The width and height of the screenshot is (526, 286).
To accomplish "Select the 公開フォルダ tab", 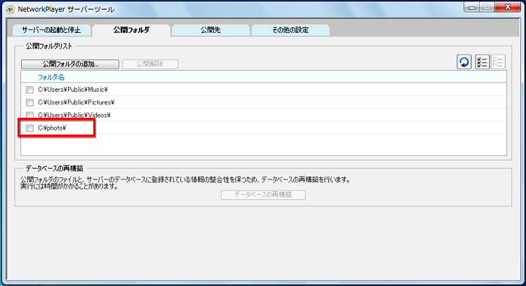I will [x=132, y=30].
